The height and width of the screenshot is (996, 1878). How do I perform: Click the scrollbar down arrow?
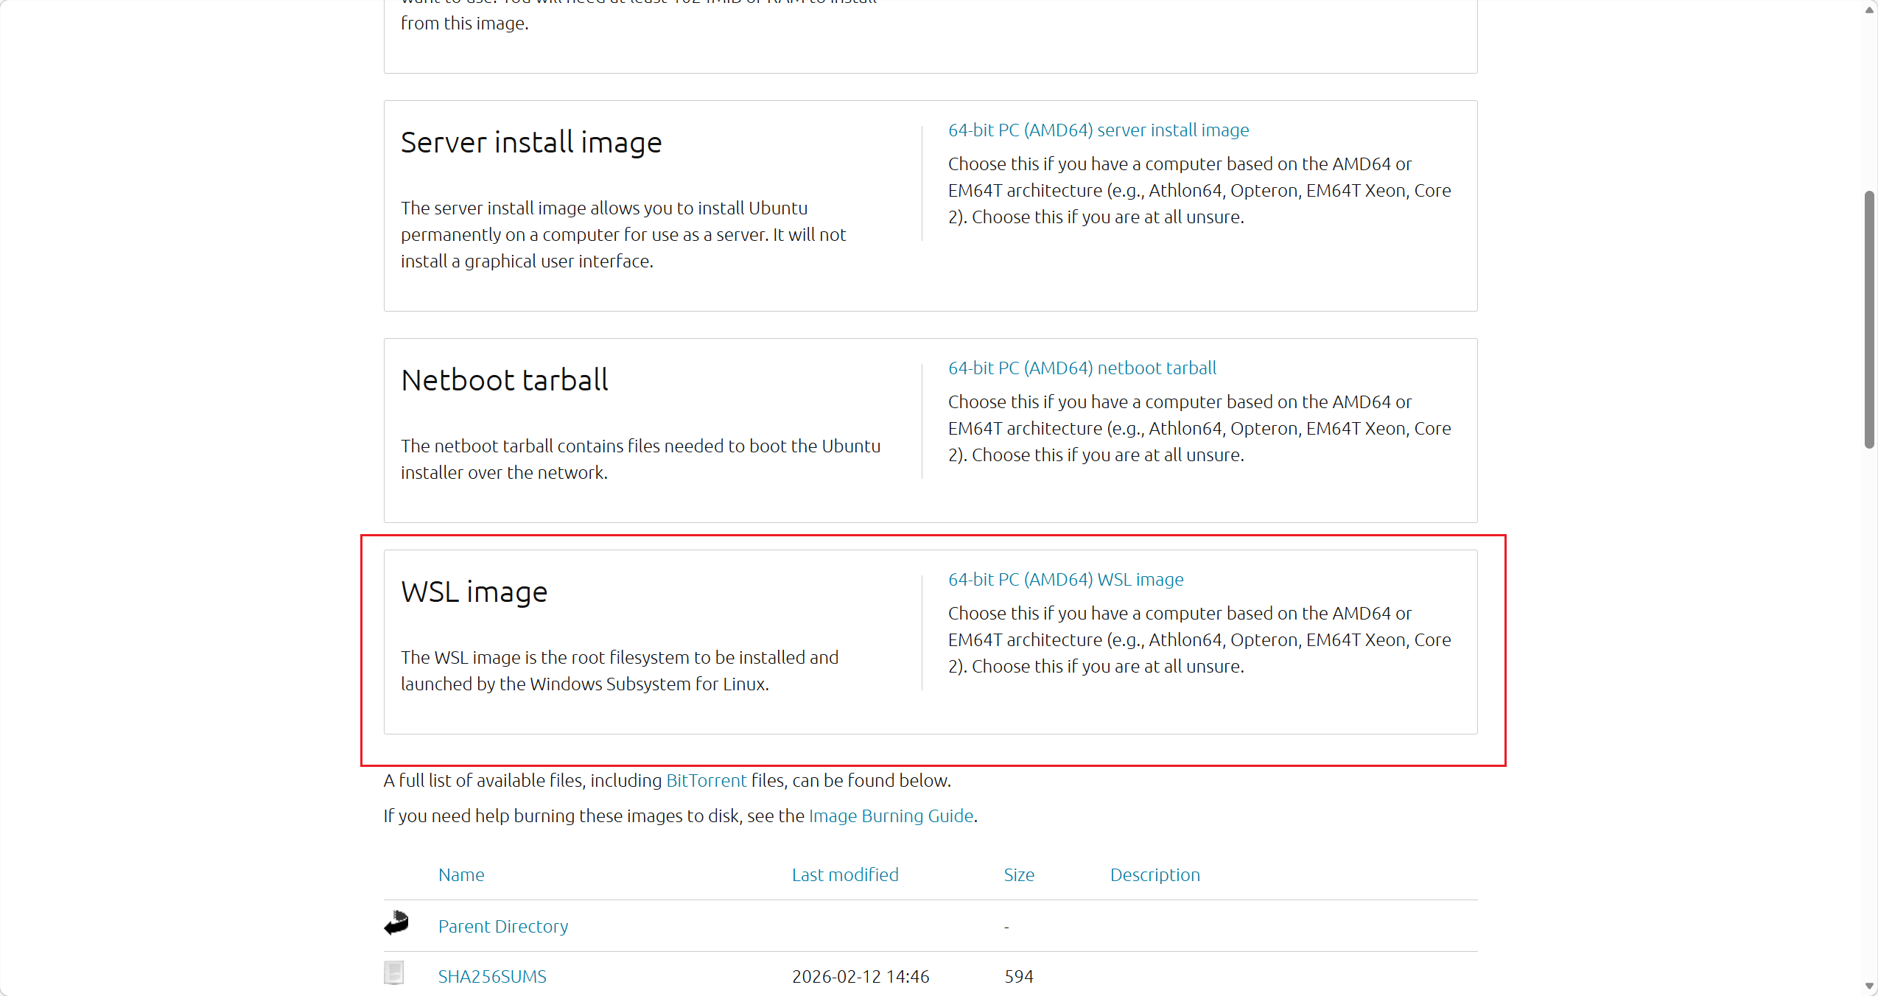(1869, 985)
